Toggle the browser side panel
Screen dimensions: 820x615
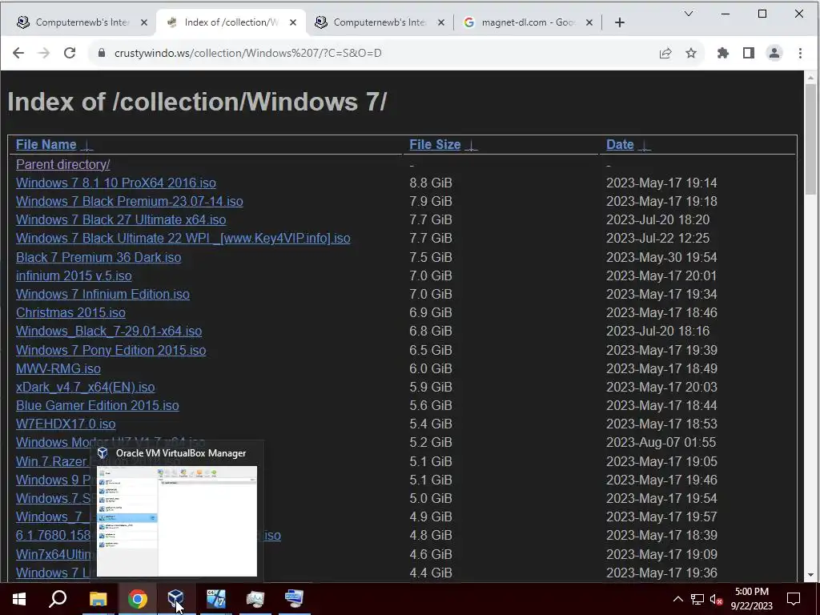tap(749, 53)
